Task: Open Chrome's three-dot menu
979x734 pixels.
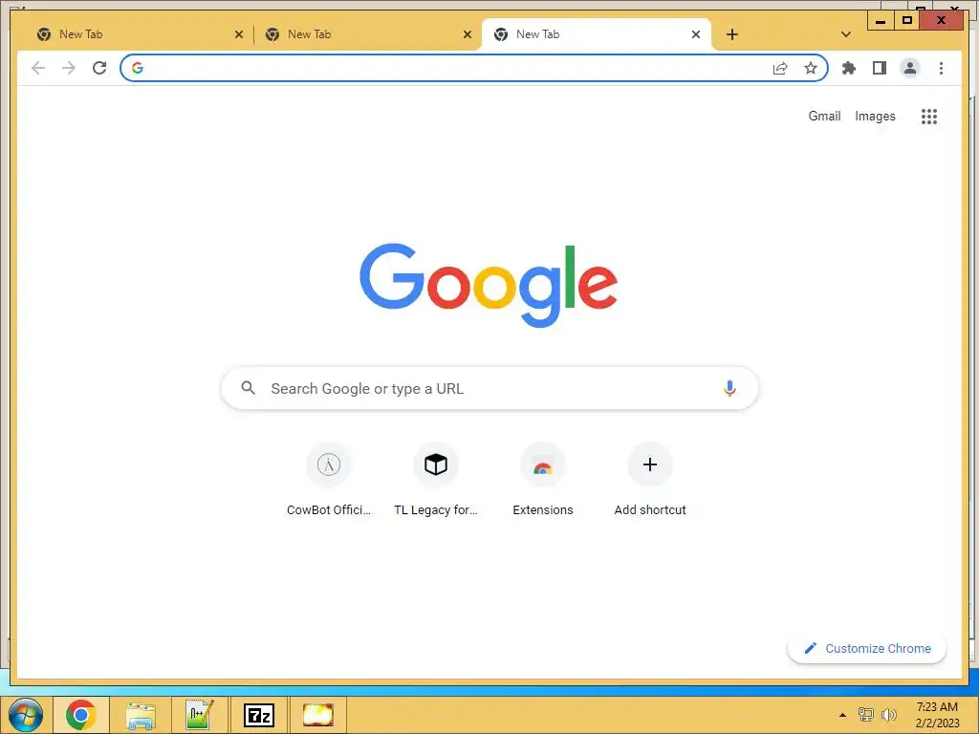Action: 941,68
